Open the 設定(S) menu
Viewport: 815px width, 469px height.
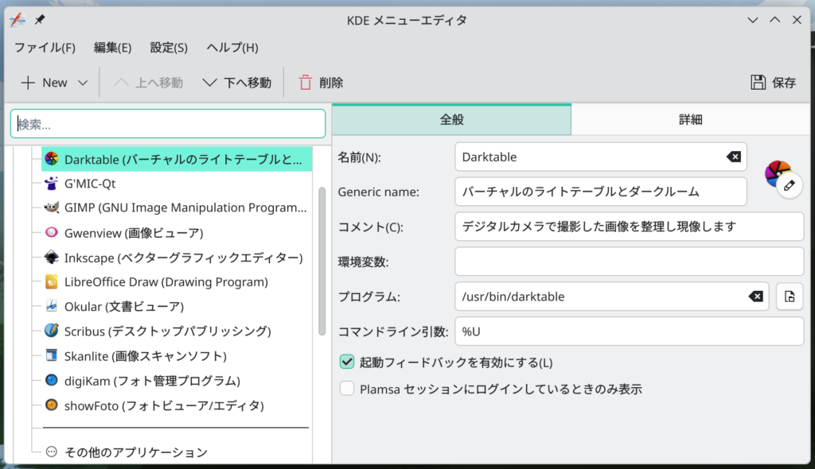169,48
